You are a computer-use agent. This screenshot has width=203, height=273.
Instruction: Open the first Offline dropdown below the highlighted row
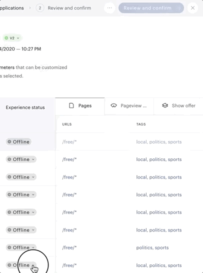[x=21, y=159]
